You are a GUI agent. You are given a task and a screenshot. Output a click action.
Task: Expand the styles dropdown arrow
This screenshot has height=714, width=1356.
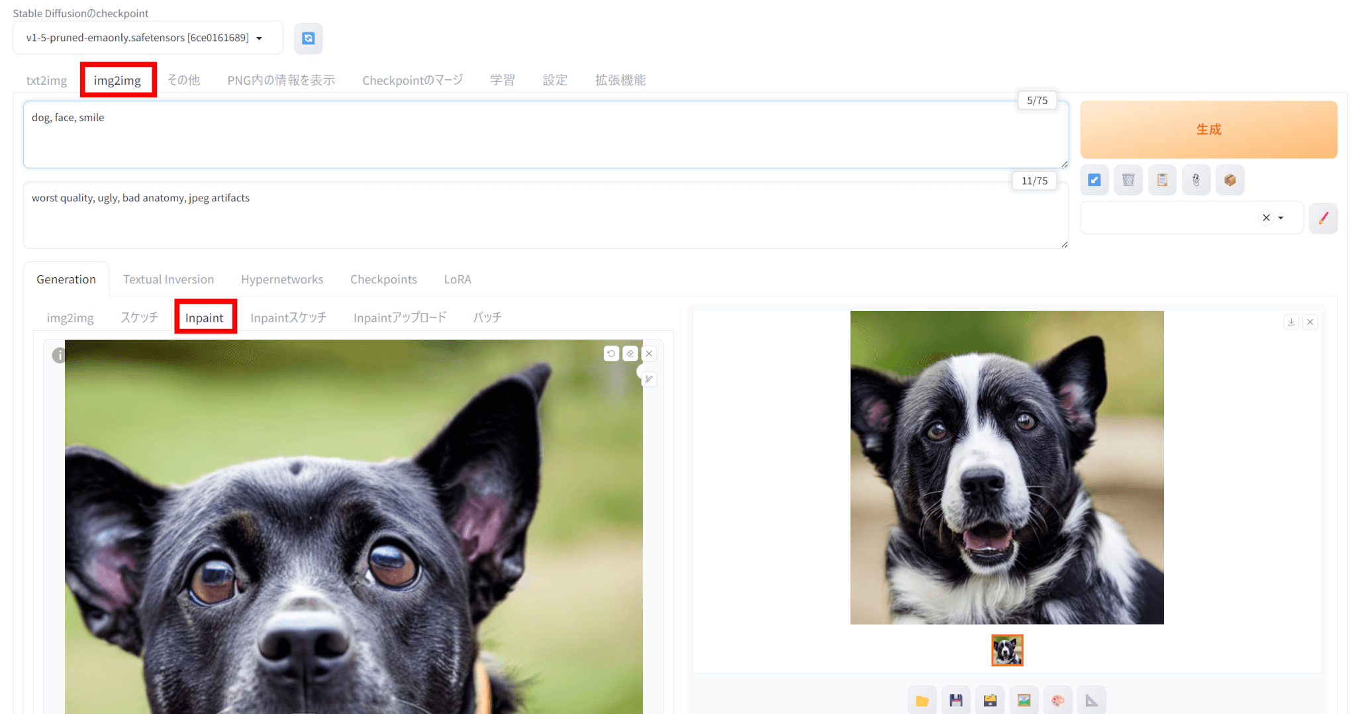click(x=1281, y=218)
